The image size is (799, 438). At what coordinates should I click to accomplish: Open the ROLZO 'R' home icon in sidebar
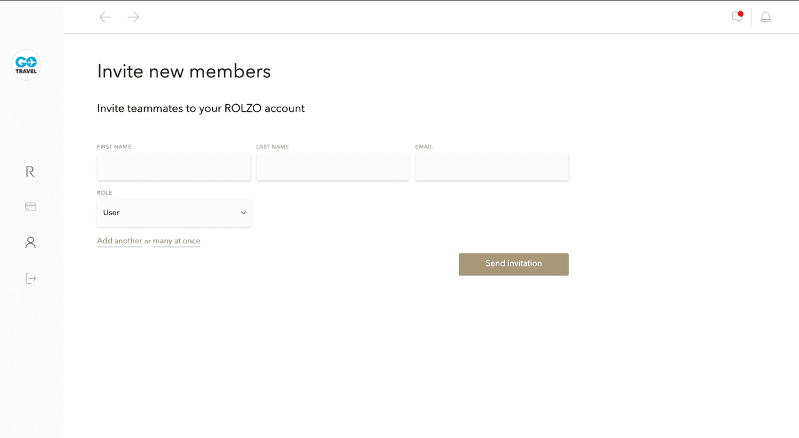(30, 172)
